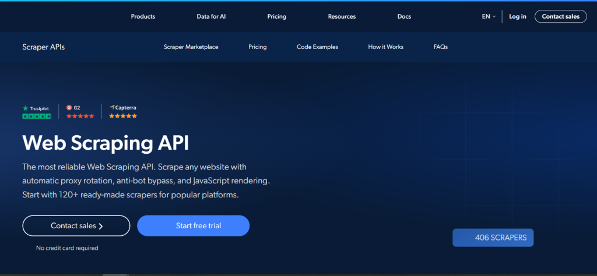This screenshot has width=597, height=276.
Task: Open the Data for AI menu
Action: (211, 16)
